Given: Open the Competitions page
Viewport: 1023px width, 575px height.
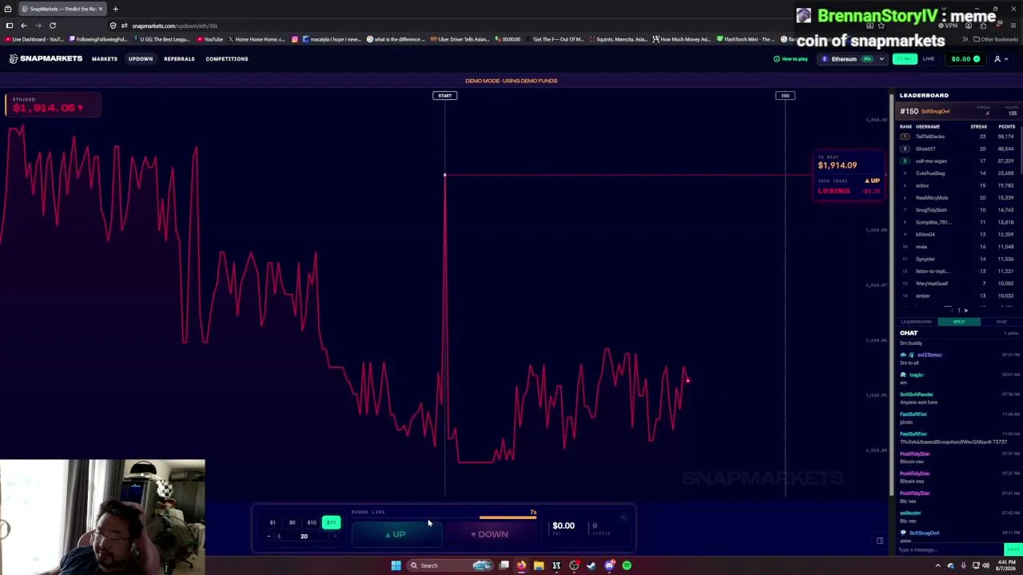Looking at the screenshot, I should point(227,58).
